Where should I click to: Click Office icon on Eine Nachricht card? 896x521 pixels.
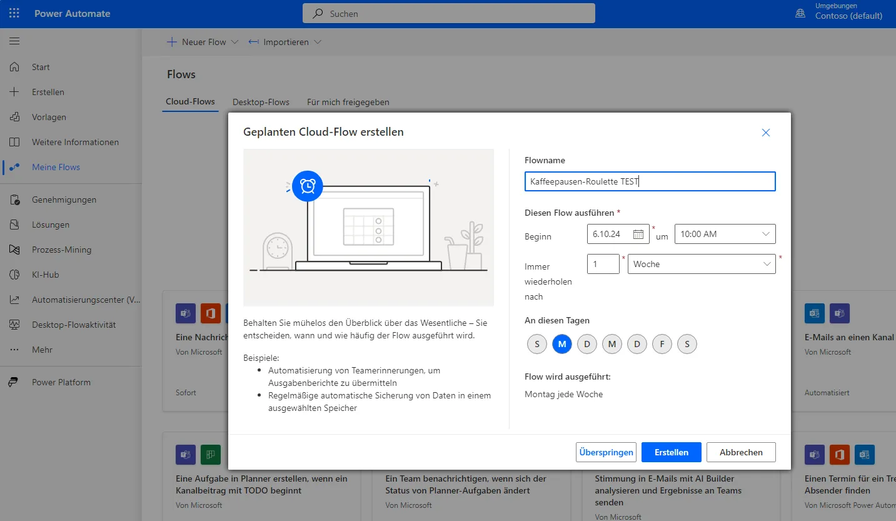tap(211, 313)
